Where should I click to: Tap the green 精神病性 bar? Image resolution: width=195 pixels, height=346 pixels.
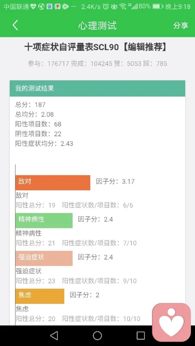[44, 220]
